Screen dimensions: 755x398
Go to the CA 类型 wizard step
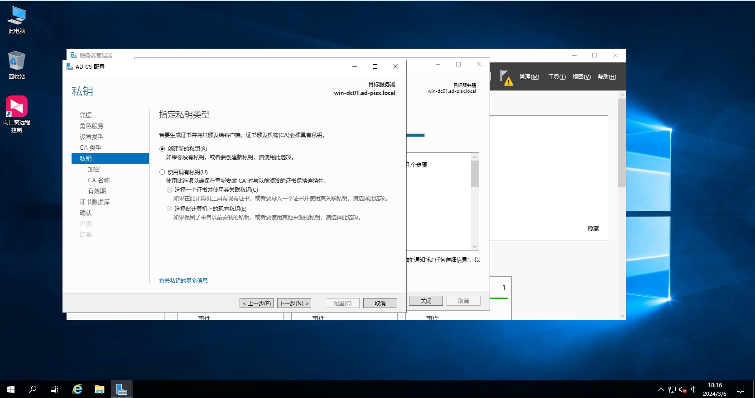91,148
